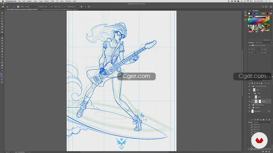
Task: Open the File menu
Action: point(19,1)
